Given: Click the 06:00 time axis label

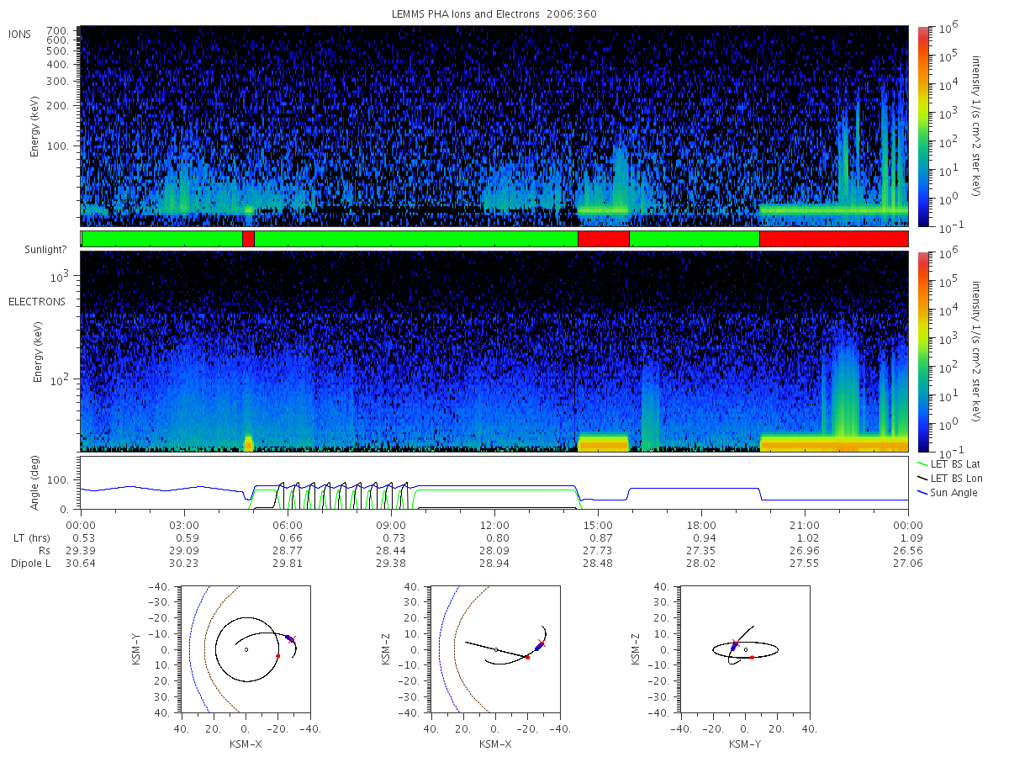Looking at the screenshot, I should [288, 524].
